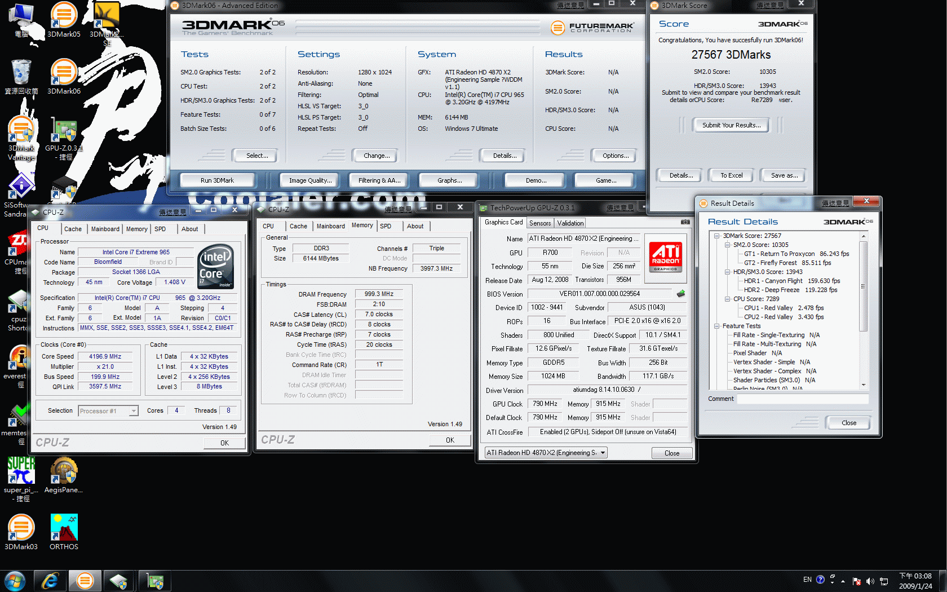Open the 3DMark05 desktop shortcut
Viewport: 947px width, 592px height.
pos(64,20)
